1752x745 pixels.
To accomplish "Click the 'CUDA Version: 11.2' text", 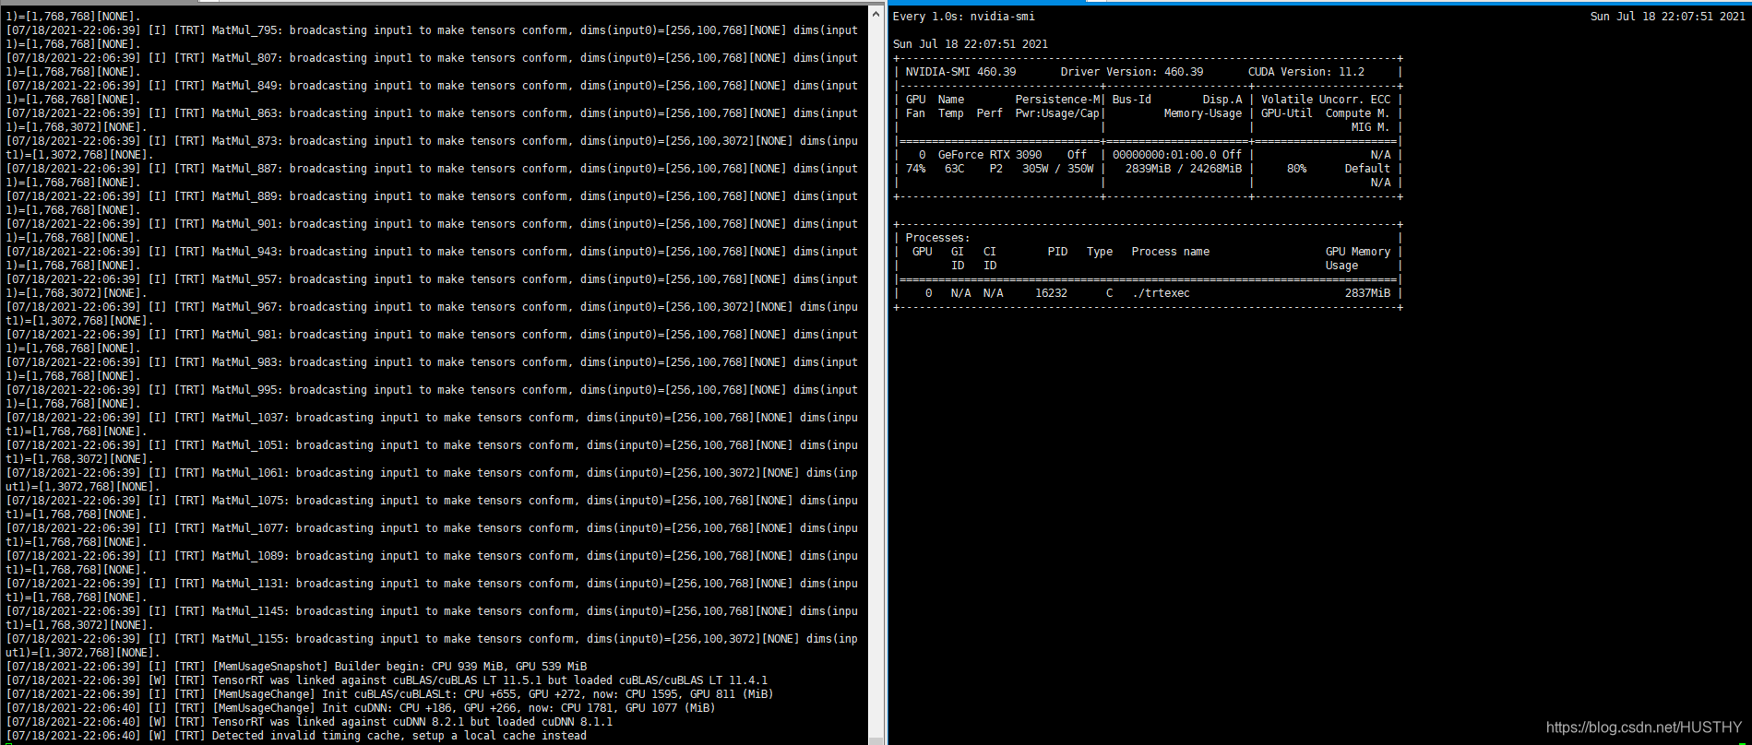I will 1306,72.
